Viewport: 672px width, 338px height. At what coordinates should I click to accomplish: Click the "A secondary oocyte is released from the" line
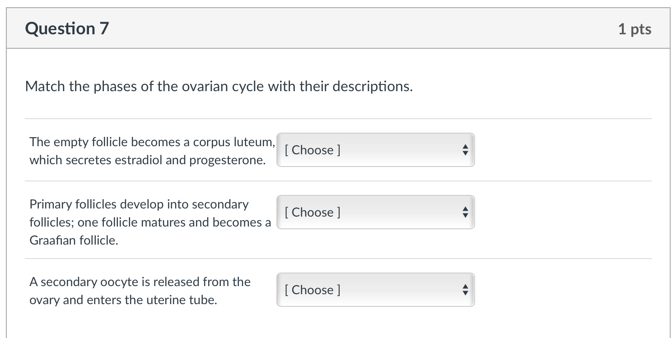tap(140, 282)
